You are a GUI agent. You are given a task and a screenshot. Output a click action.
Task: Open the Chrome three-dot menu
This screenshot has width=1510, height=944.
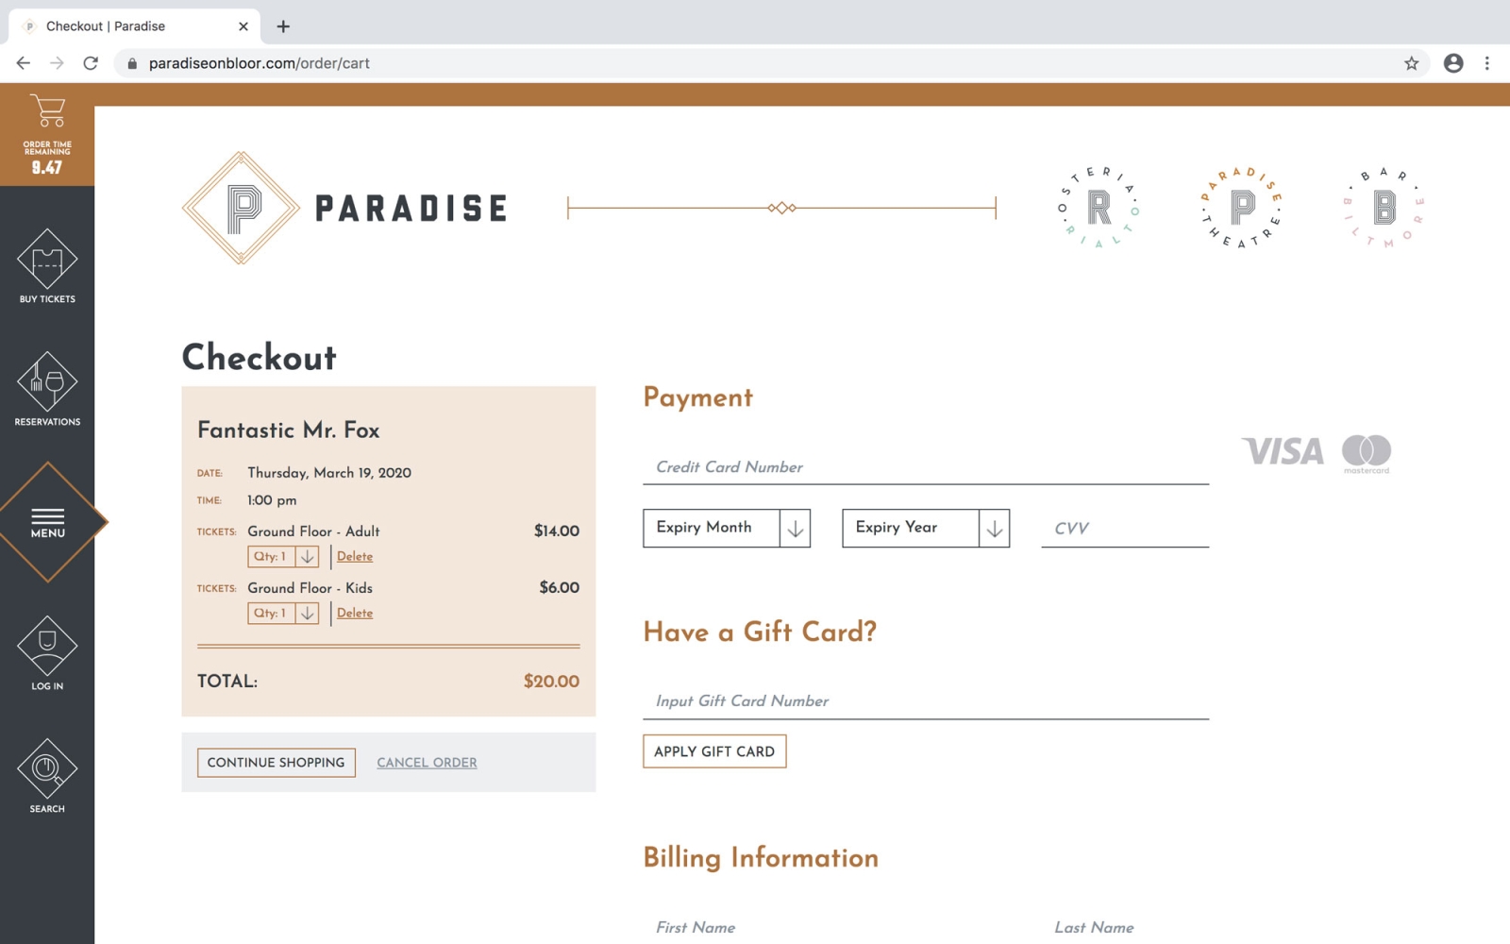(x=1487, y=63)
